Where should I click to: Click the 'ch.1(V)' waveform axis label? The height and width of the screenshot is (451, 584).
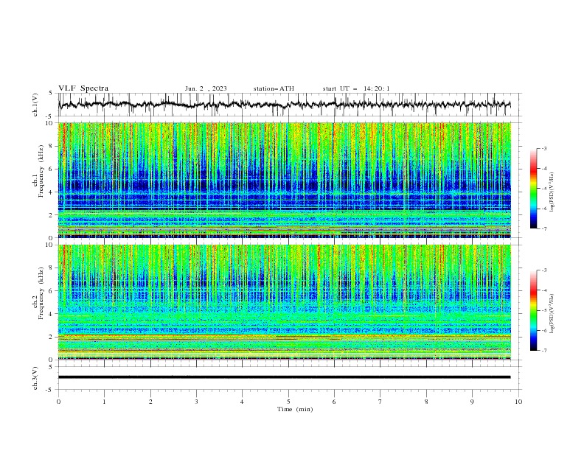coord(35,105)
